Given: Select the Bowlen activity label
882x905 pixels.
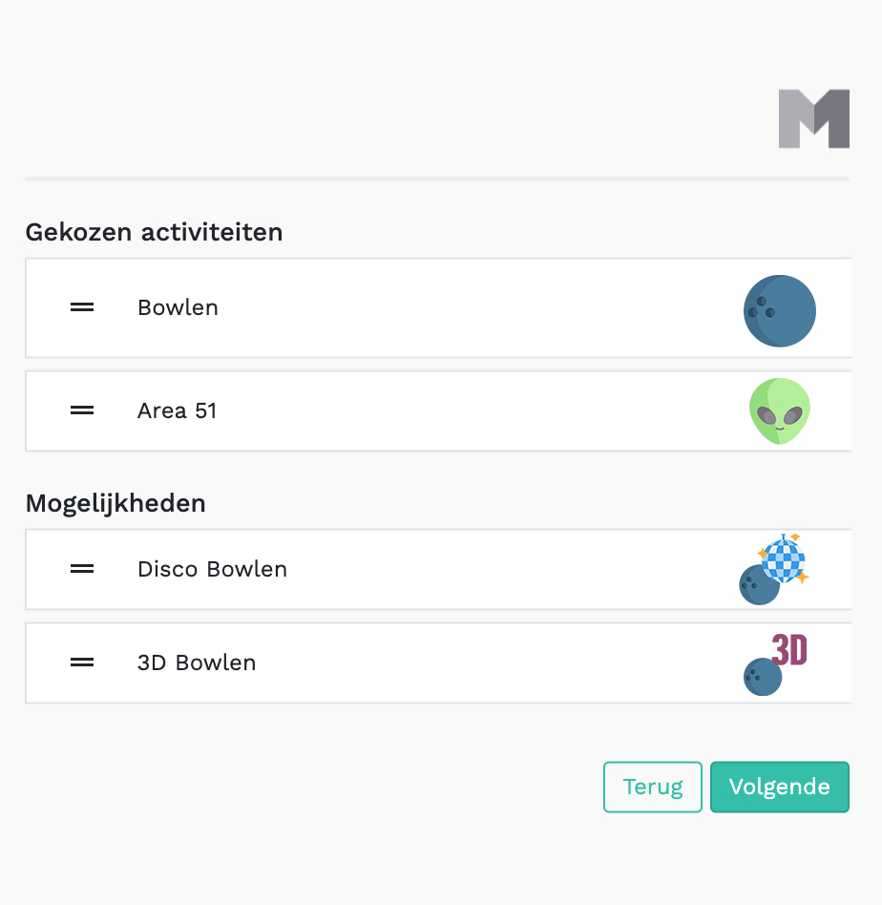Looking at the screenshot, I should click(178, 307).
